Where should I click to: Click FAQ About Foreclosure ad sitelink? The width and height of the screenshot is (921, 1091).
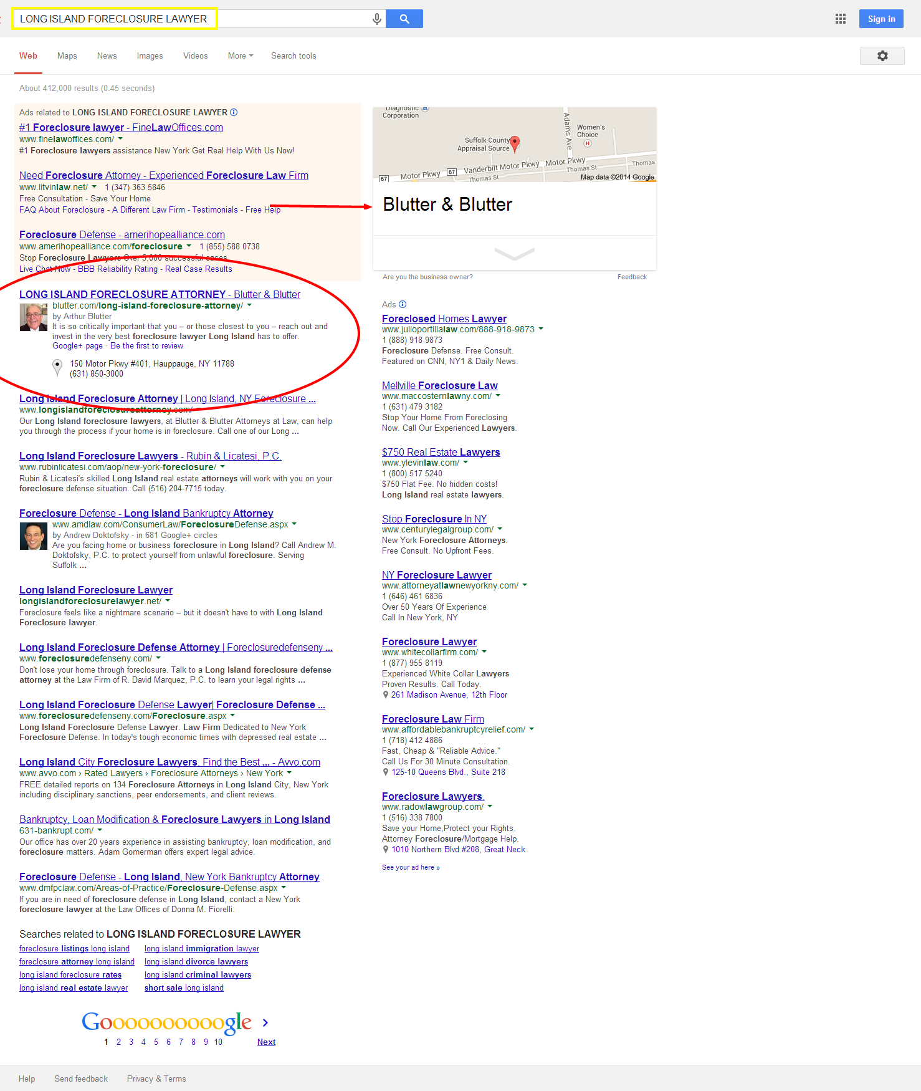coord(62,209)
